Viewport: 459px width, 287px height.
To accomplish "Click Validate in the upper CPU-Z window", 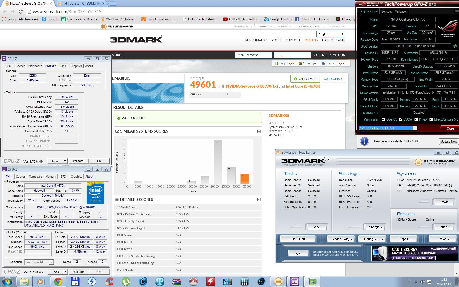I will (x=78, y=161).
